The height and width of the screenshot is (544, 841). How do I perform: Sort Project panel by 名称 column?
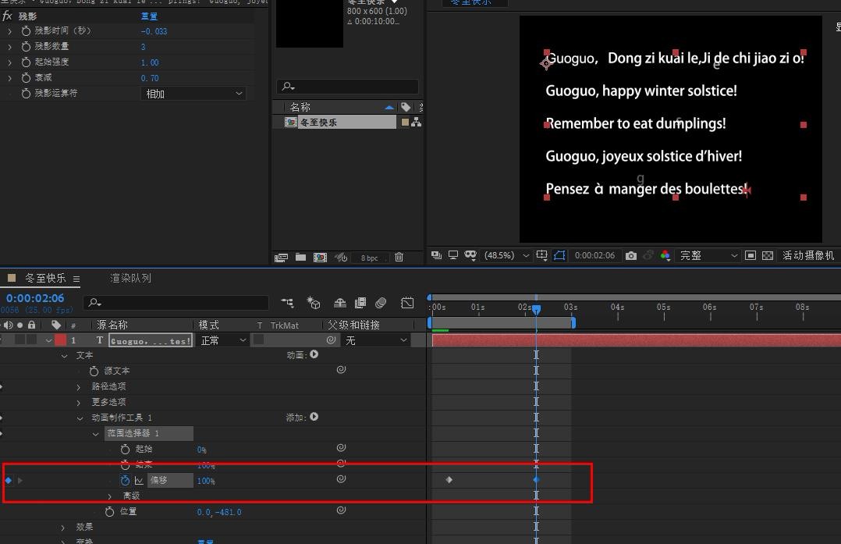(300, 107)
